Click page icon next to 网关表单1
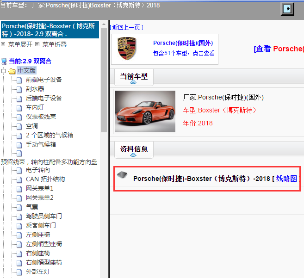 pos(19,189)
